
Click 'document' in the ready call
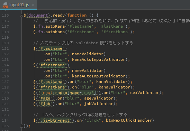[38, 15]
